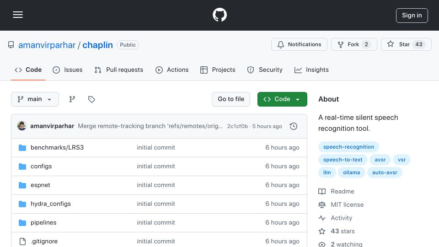Open the Pull requests tab
Image resolution: width=439 pixels, height=247 pixels.
tap(119, 70)
